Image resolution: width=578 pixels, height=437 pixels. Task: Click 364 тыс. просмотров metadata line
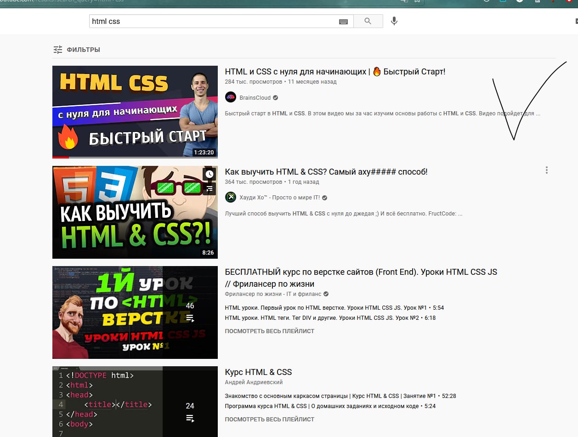point(272,182)
